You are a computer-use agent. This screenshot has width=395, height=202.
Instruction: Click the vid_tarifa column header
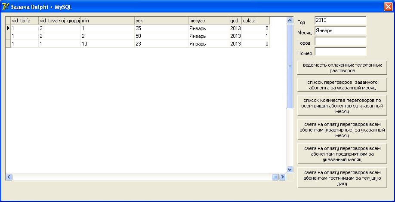[x=25, y=21]
